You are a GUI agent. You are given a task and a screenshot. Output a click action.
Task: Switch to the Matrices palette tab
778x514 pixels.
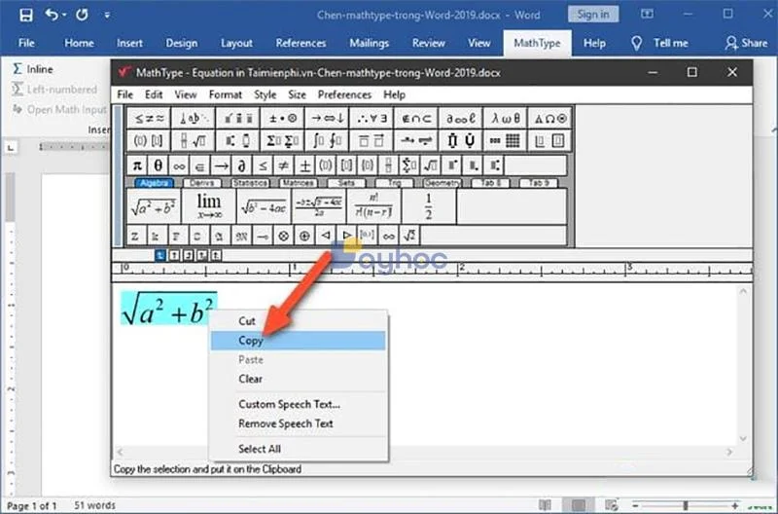click(x=298, y=183)
